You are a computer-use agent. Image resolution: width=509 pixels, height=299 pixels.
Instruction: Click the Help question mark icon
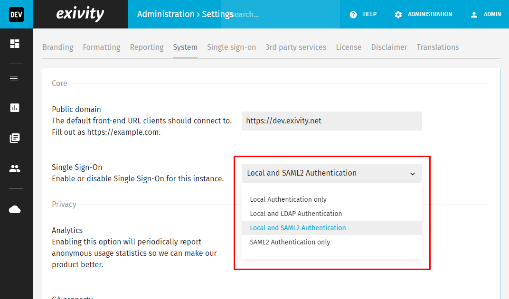[353, 14]
